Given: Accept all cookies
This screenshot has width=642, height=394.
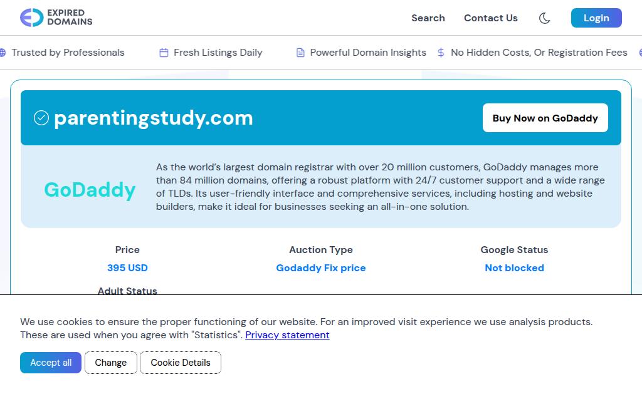Looking at the screenshot, I should (51, 363).
